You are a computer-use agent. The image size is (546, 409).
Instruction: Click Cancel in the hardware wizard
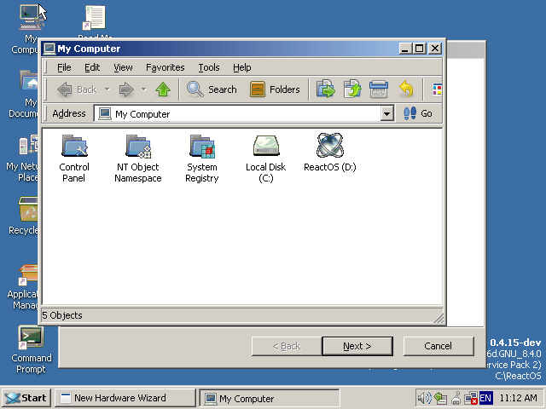439,346
